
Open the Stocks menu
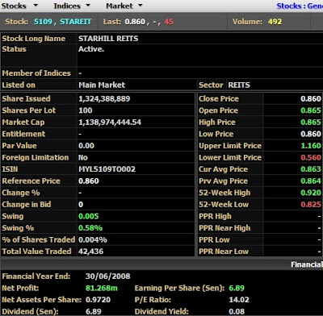14,6
